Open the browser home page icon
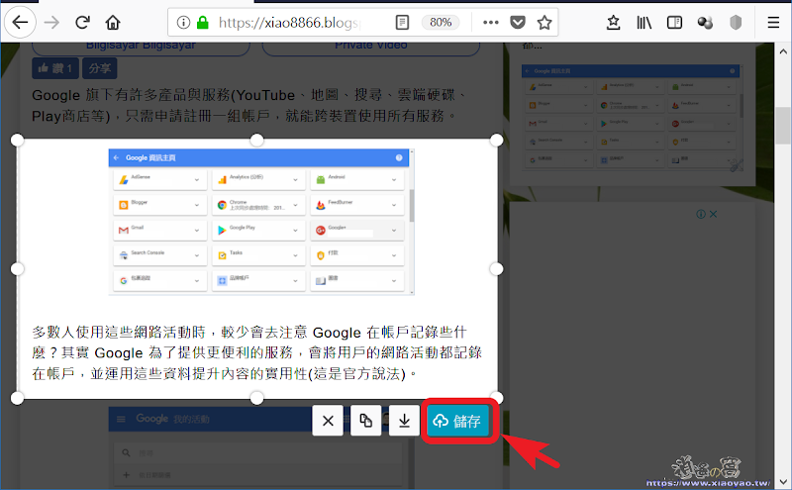This screenshot has height=490, width=792. (113, 22)
